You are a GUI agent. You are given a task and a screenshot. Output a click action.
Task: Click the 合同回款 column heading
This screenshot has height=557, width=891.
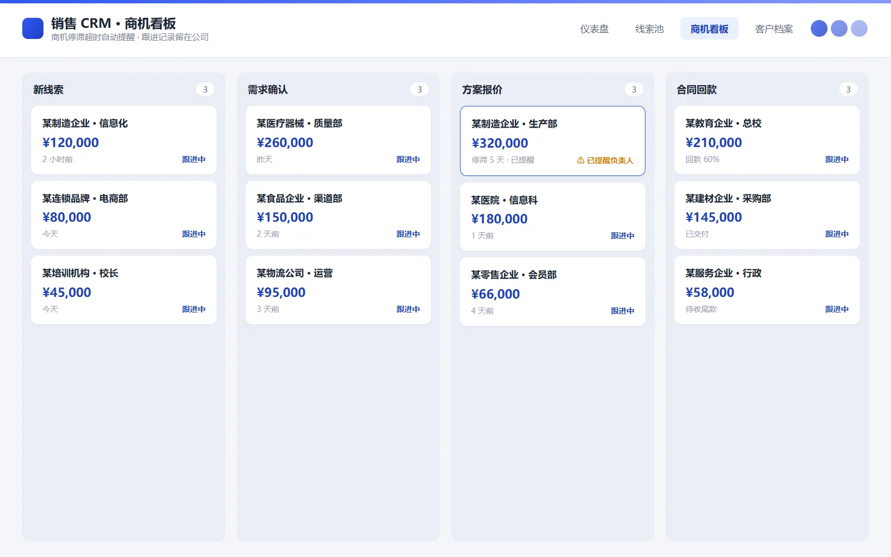click(x=697, y=90)
